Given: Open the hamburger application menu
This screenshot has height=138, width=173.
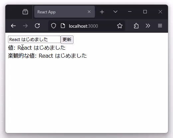Looking at the screenshot, I should click(x=160, y=26).
